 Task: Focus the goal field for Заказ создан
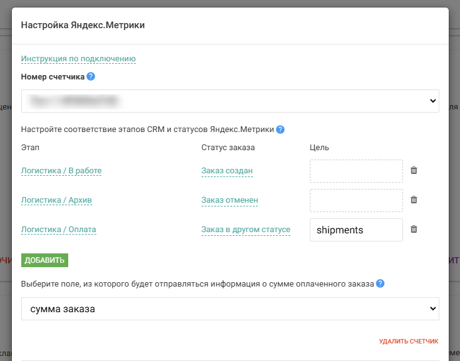tap(356, 171)
